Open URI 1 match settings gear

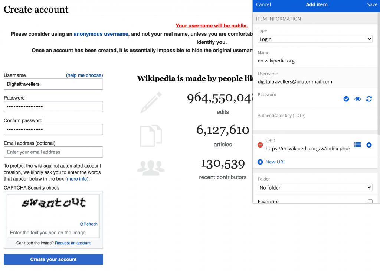click(x=369, y=145)
